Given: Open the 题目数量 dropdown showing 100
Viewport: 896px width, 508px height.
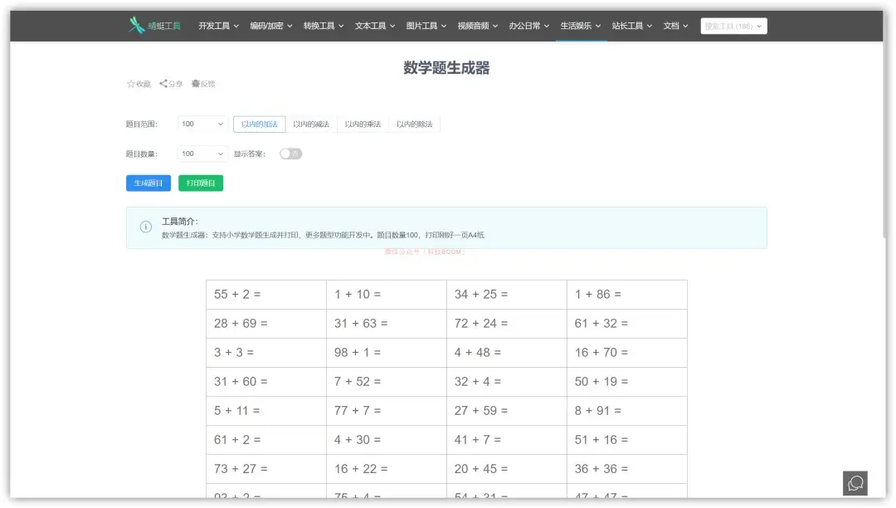Looking at the screenshot, I should pyautogui.click(x=202, y=154).
